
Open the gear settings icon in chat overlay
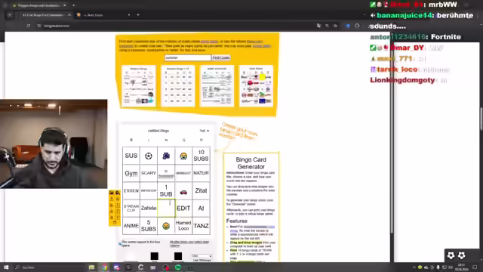pyautogui.click(x=451, y=255)
